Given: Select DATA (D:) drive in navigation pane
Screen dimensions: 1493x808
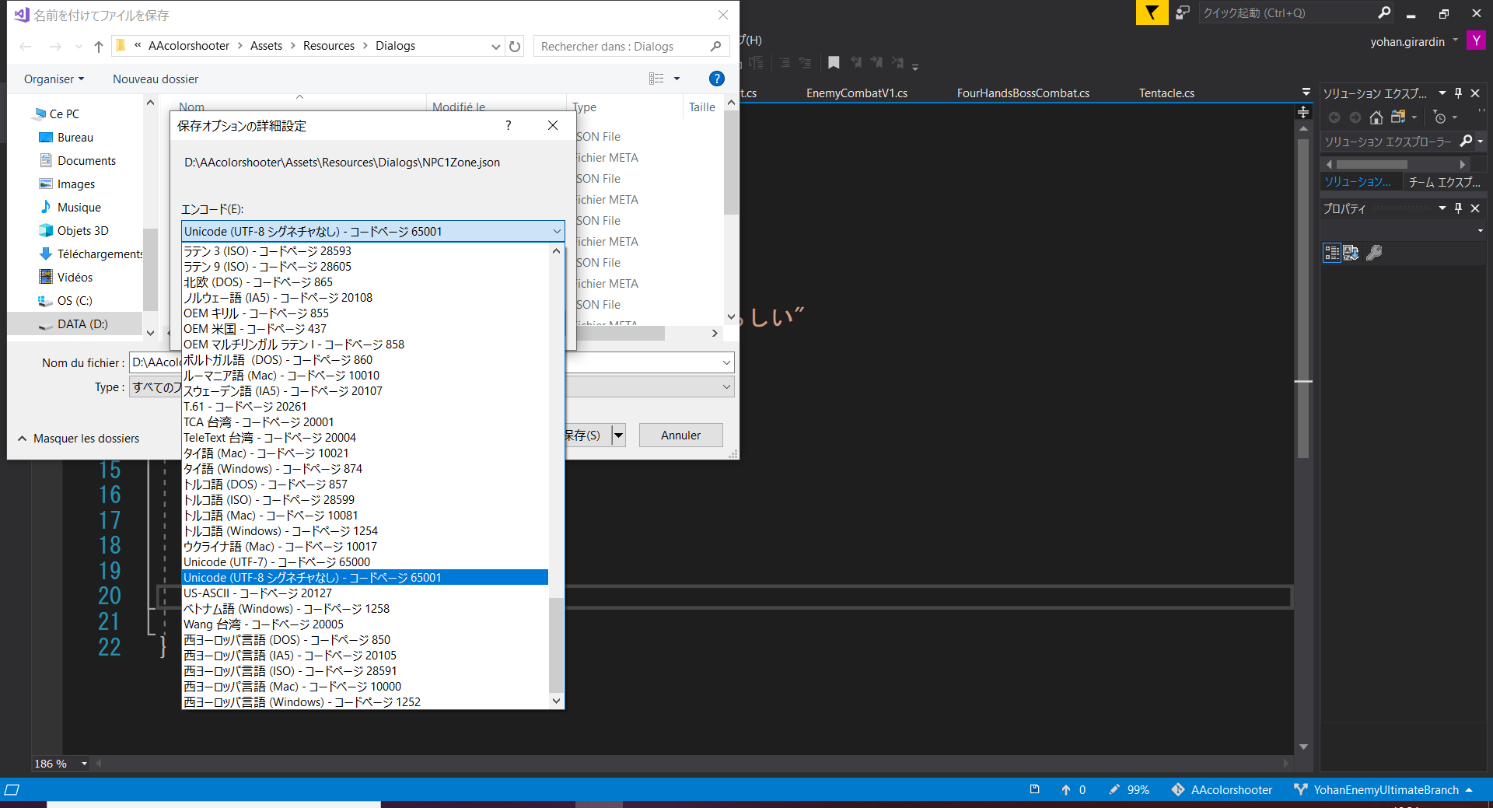Looking at the screenshot, I should pyautogui.click(x=75, y=324).
